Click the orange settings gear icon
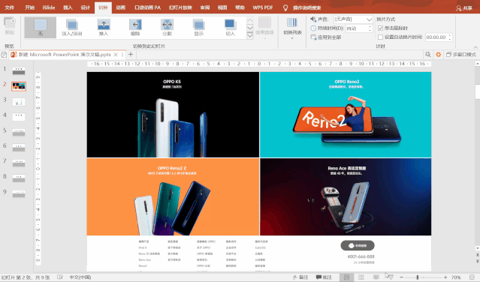The height and width of the screenshot is (282, 480). point(439,55)
